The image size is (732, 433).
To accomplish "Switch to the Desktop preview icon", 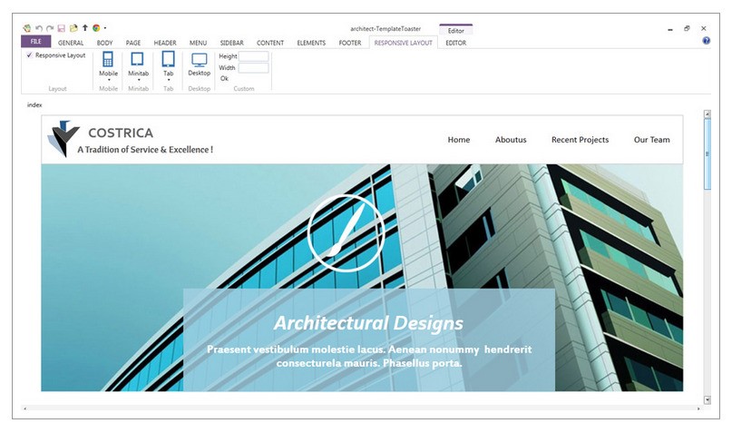I will pyautogui.click(x=200, y=60).
